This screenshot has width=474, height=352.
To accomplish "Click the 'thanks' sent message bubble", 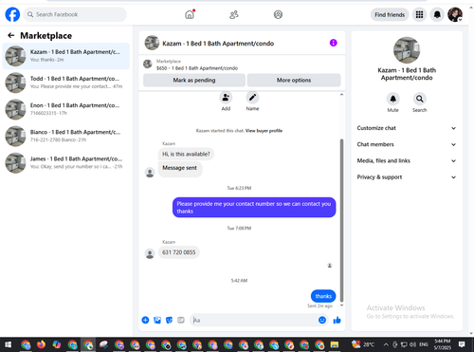I will [323, 296].
